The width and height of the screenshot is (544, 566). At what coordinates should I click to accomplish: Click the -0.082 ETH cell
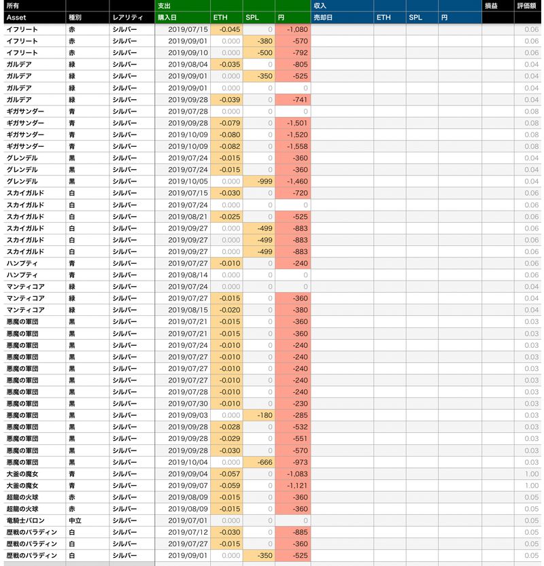[x=226, y=146]
